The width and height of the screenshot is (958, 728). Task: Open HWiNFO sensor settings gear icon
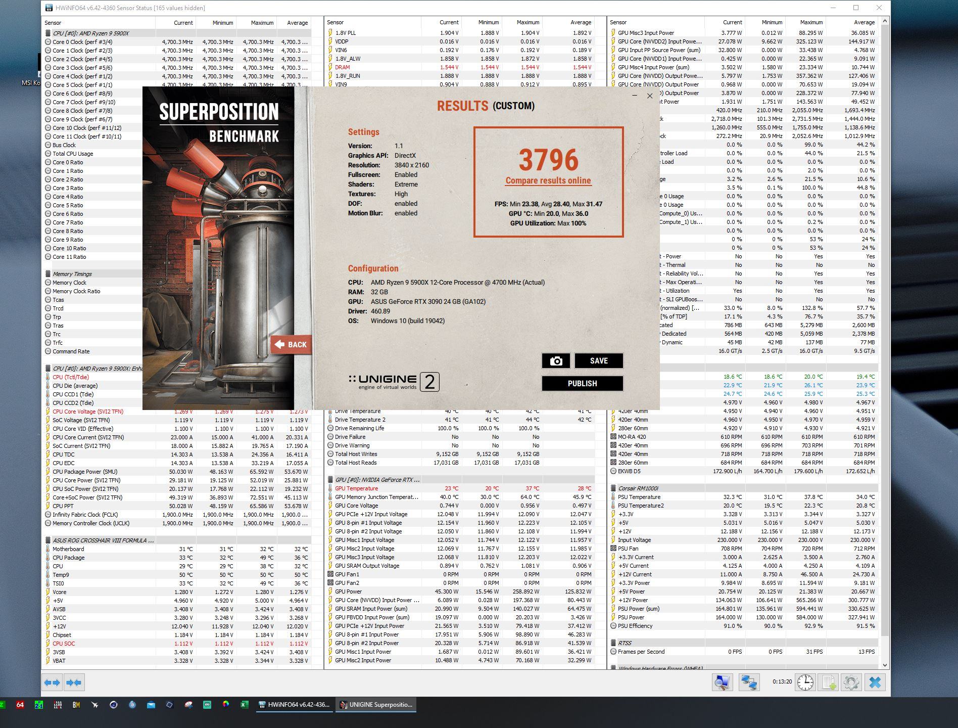[x=851, y=682]
